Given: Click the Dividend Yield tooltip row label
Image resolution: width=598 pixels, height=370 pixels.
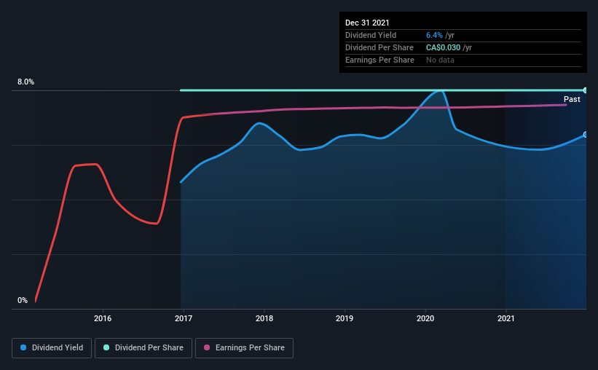Looking at the screenshot, I should coord(371,35).
